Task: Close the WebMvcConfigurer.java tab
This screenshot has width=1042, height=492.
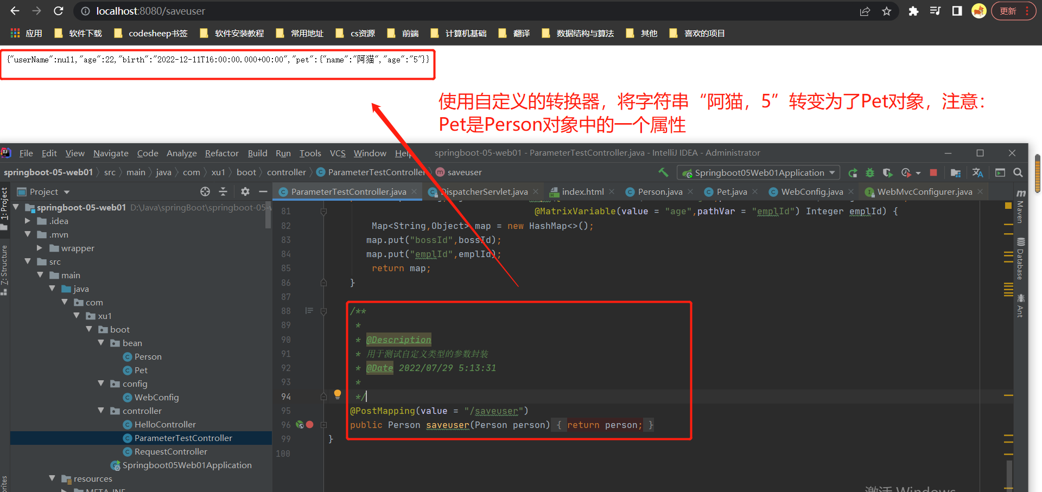Action: point(980,191)
